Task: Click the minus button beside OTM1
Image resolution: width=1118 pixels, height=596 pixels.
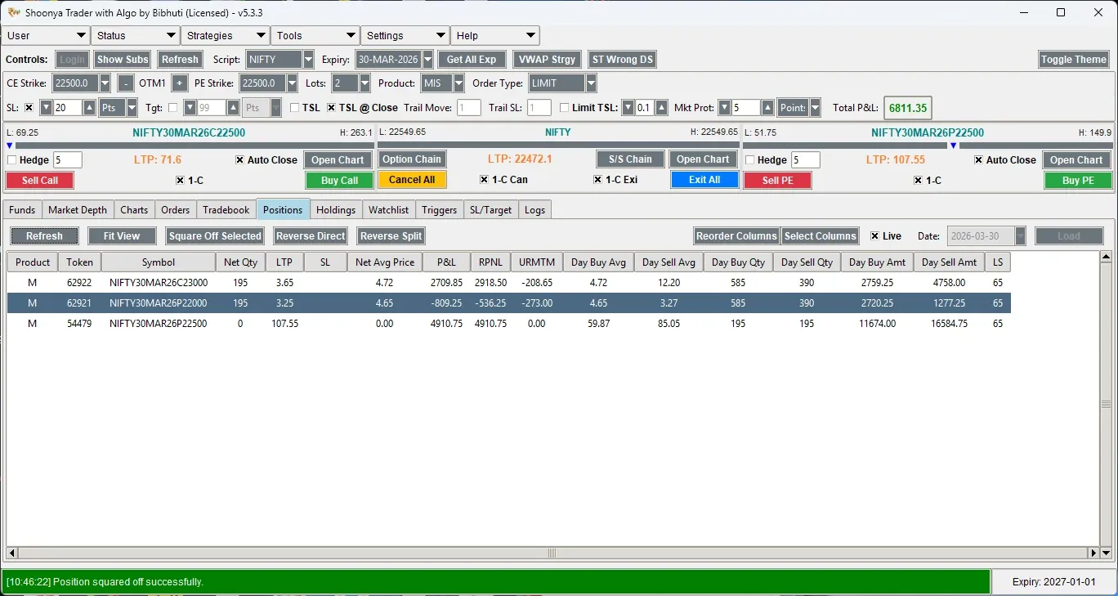Action: (x=125, y=83)
